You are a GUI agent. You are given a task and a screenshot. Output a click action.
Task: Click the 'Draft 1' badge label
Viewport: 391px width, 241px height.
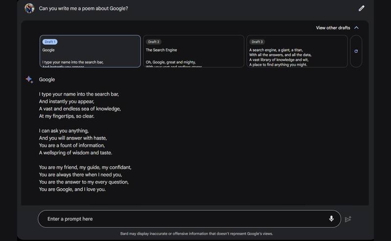point(50,42)
